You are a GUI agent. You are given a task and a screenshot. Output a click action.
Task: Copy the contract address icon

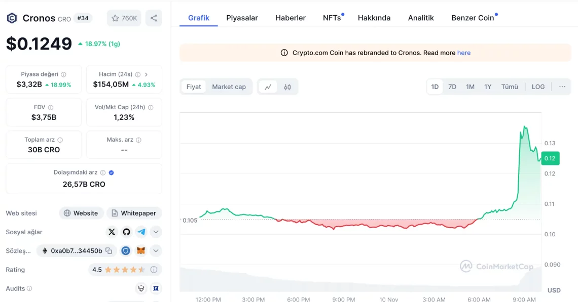pos(109,251)
